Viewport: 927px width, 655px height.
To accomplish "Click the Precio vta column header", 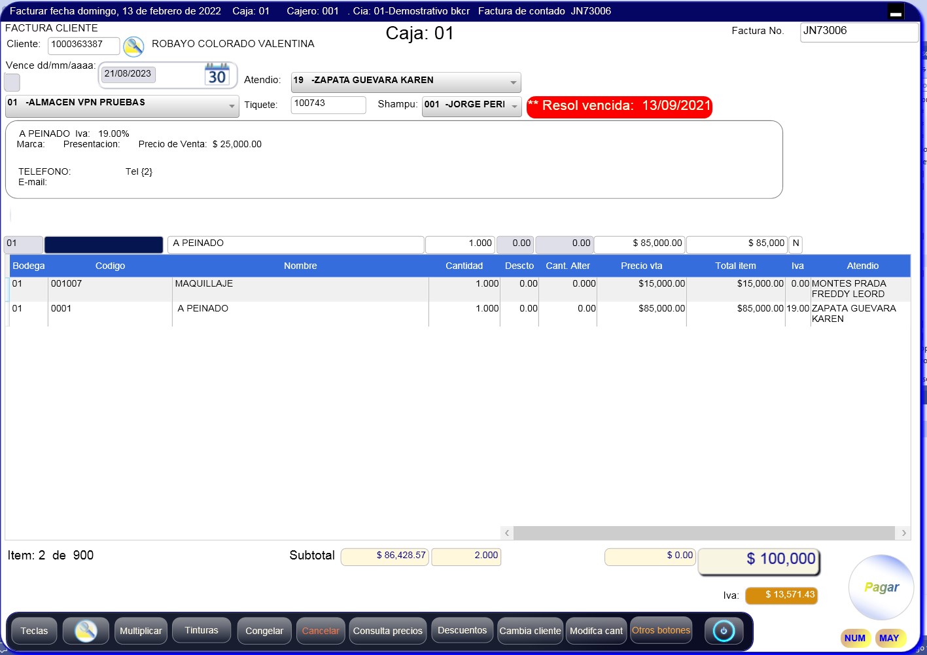I will pos(641,266).
